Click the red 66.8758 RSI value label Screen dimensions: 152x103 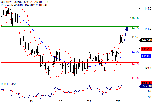point(146,83)
